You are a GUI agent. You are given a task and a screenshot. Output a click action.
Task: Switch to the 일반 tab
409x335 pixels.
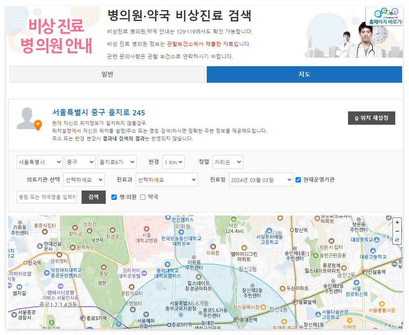[x=107, y=74]
